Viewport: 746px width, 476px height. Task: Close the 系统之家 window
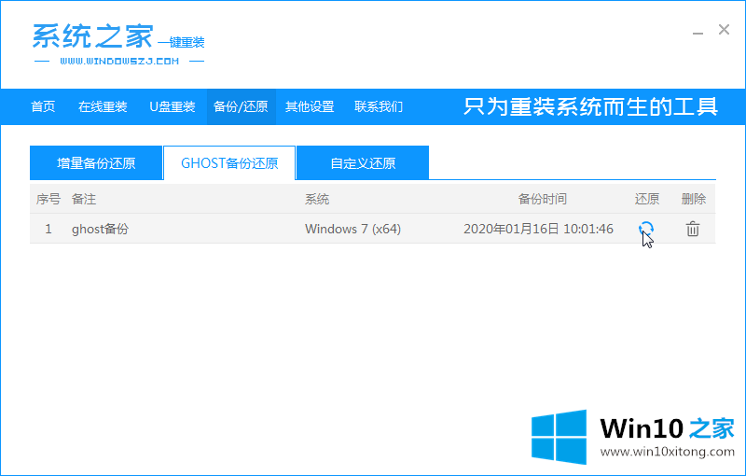click(x=724, y=30)
